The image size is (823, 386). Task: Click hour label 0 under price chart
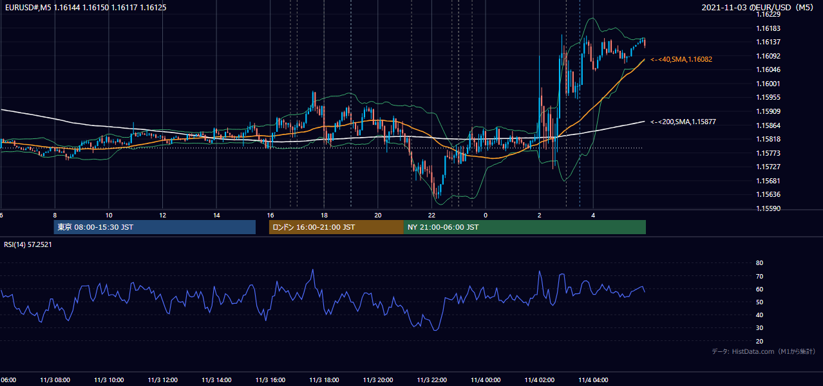tap(486, 216)
